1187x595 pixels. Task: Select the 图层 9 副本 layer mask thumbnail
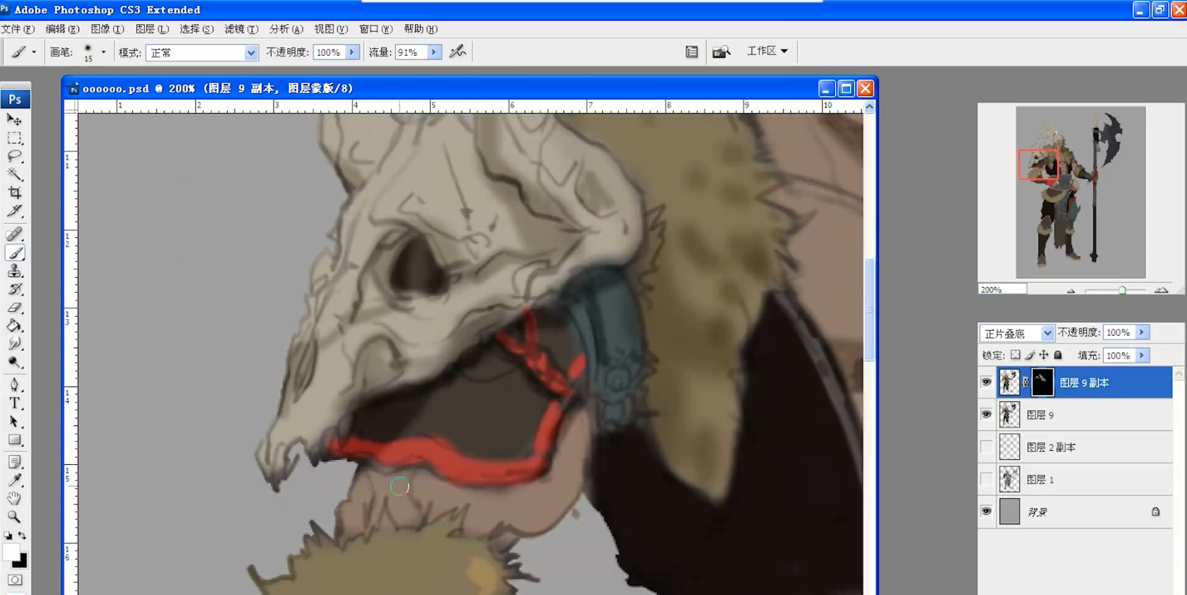point(1042,382)
